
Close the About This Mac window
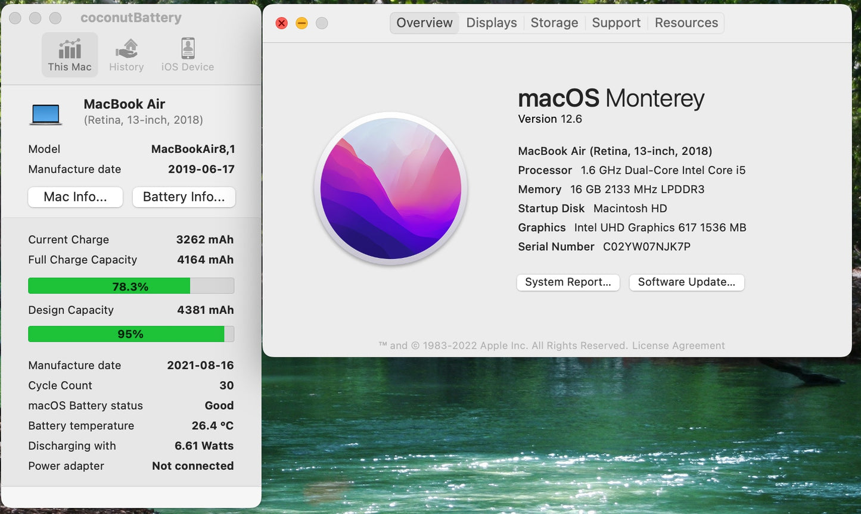click(x=282, y=23)
